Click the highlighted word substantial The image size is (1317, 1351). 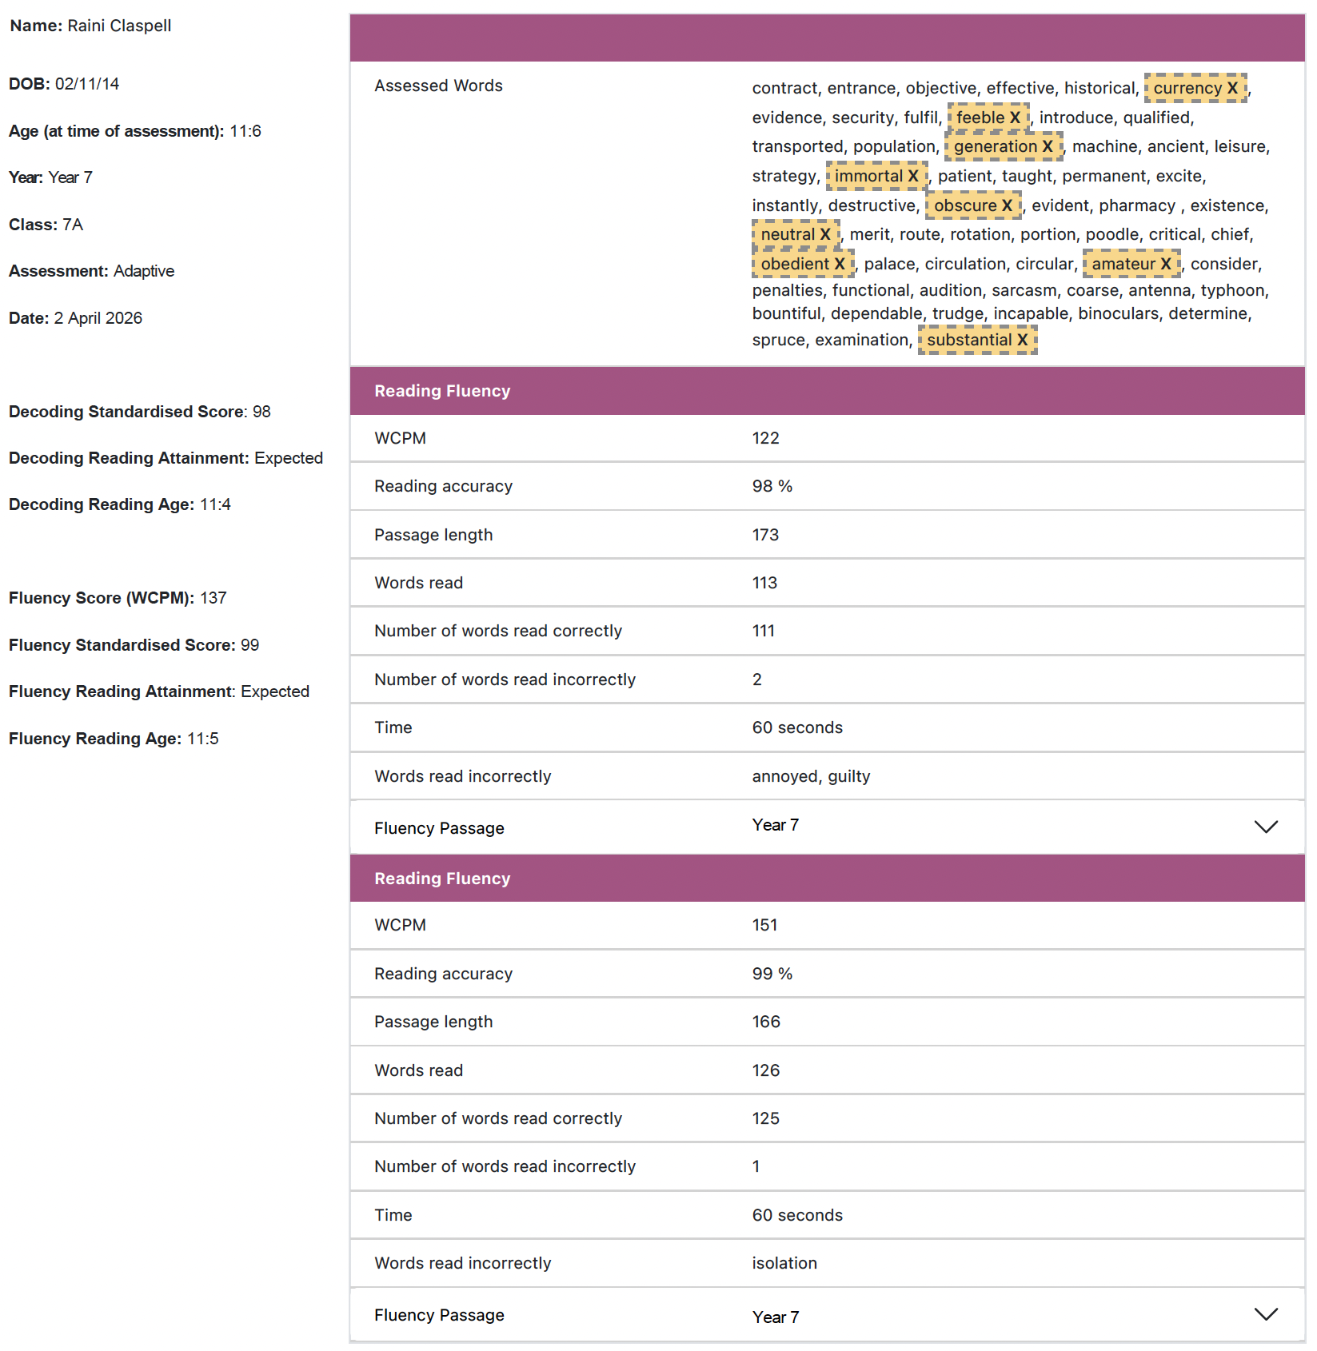click(969, 340)
